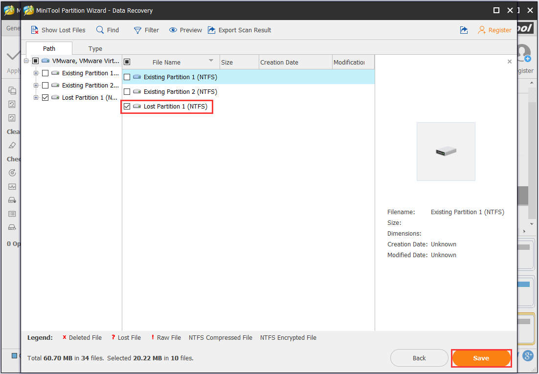Screen dimensions: 539x374
Task: Click the user account icon in background window
Action: 524,54
